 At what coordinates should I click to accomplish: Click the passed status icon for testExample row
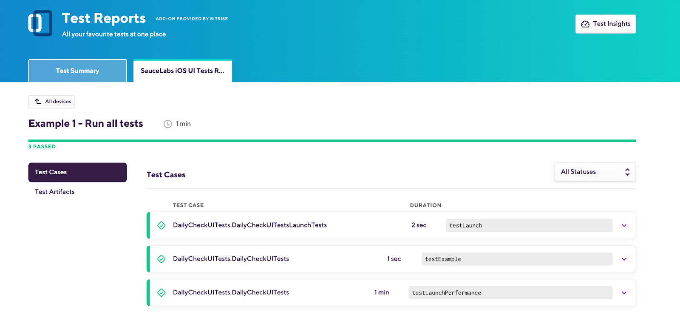coord(161,259)
